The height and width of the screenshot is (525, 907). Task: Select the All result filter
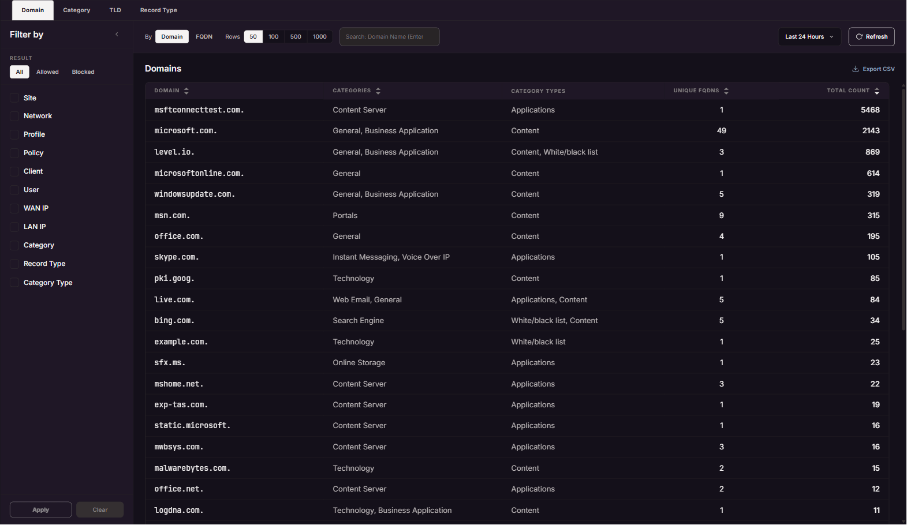[20, 72]
